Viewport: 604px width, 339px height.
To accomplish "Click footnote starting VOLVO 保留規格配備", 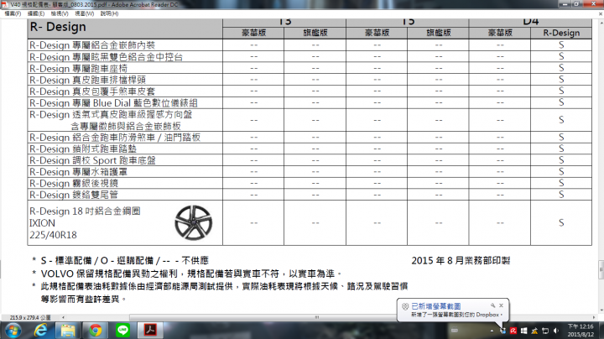I will click(x=187, y=274).
